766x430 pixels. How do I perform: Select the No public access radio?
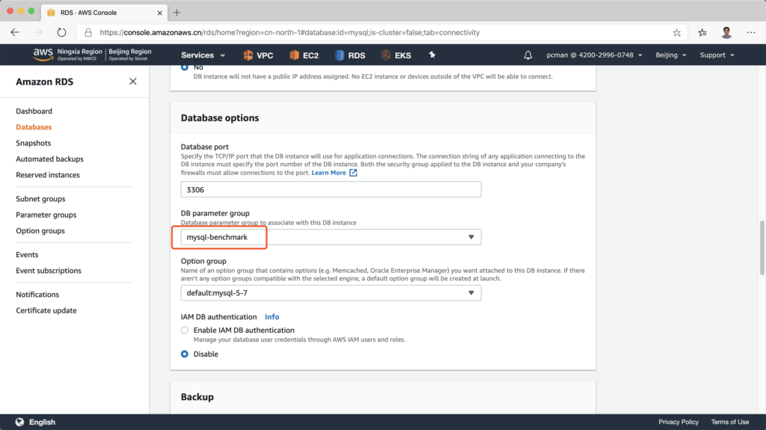(x=185, y=67)
